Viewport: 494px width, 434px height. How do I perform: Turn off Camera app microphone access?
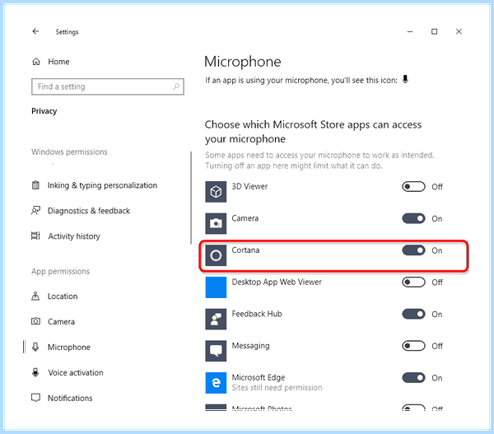click(413, 218)
